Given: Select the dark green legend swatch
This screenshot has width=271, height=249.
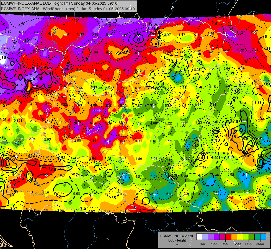Looking at the screenshot, I should [251, 237].
